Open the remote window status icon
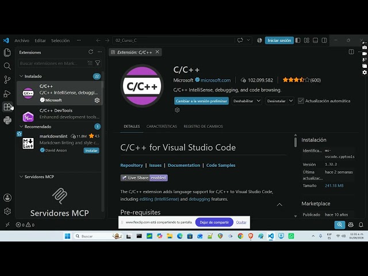This screenshot has height=276, width=368. click(7, 225)
